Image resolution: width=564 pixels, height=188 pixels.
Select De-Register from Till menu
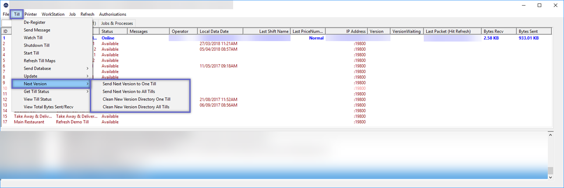tap(34, 22)
